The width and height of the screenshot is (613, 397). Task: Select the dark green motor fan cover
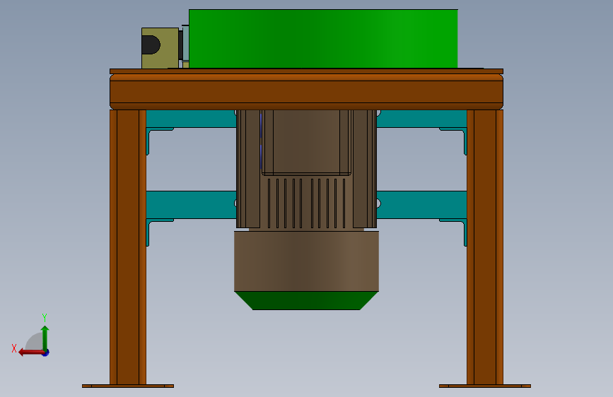click(306, 300)
